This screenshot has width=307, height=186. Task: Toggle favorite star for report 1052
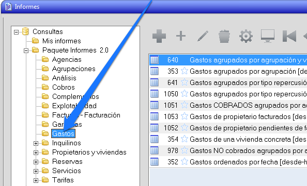point(184,128)
